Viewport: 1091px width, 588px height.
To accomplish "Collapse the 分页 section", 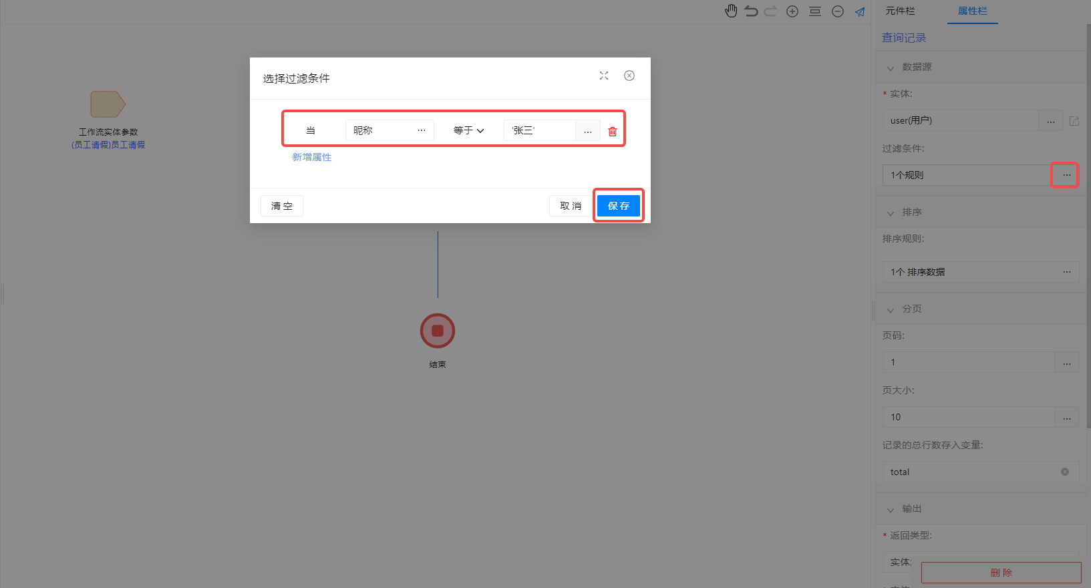I will [890, 309].
